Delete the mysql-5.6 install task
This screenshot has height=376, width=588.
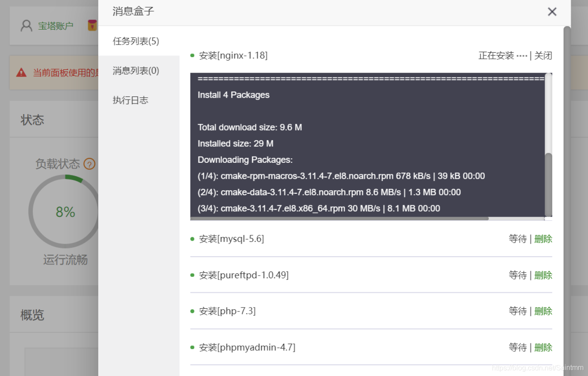click(543, 239)
